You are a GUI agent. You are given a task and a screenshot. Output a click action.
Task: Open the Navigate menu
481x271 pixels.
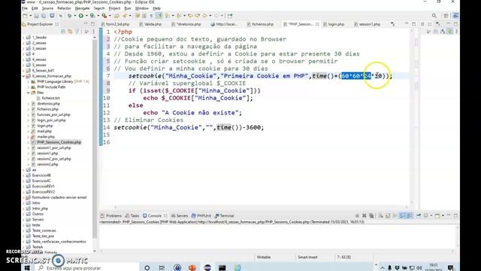click(82, 8)
